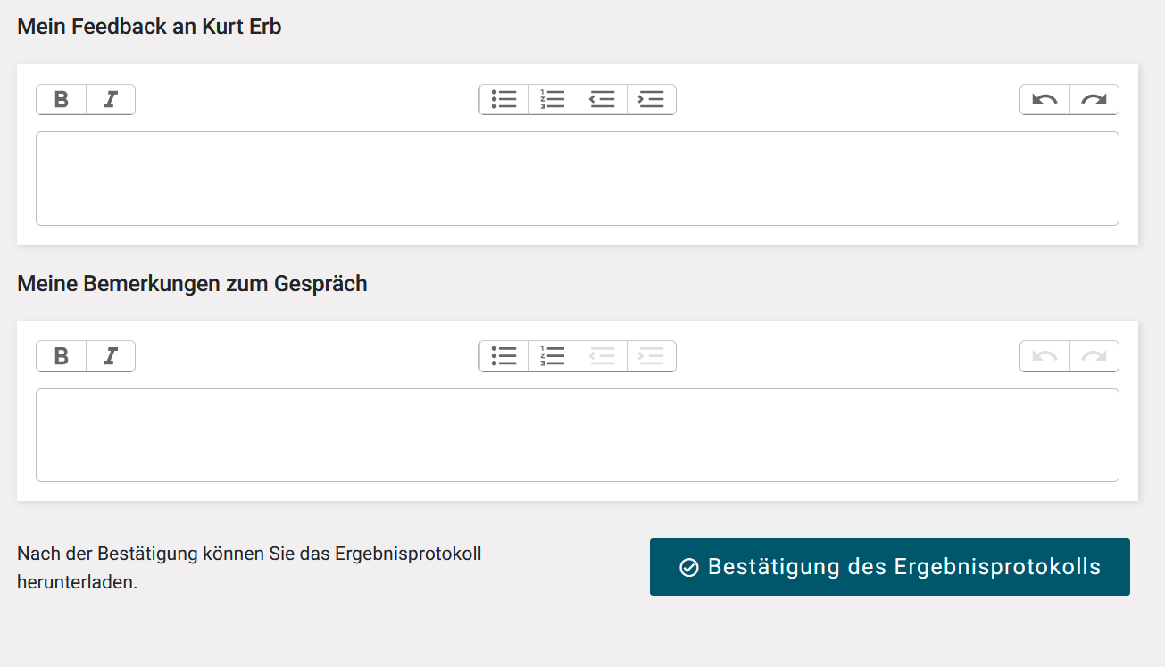Image resolution: width=1165 pixels, height=667 pixels.
Task: Insert bullet list in Kurt Erb feedback editor
Action: coord(504,100)
